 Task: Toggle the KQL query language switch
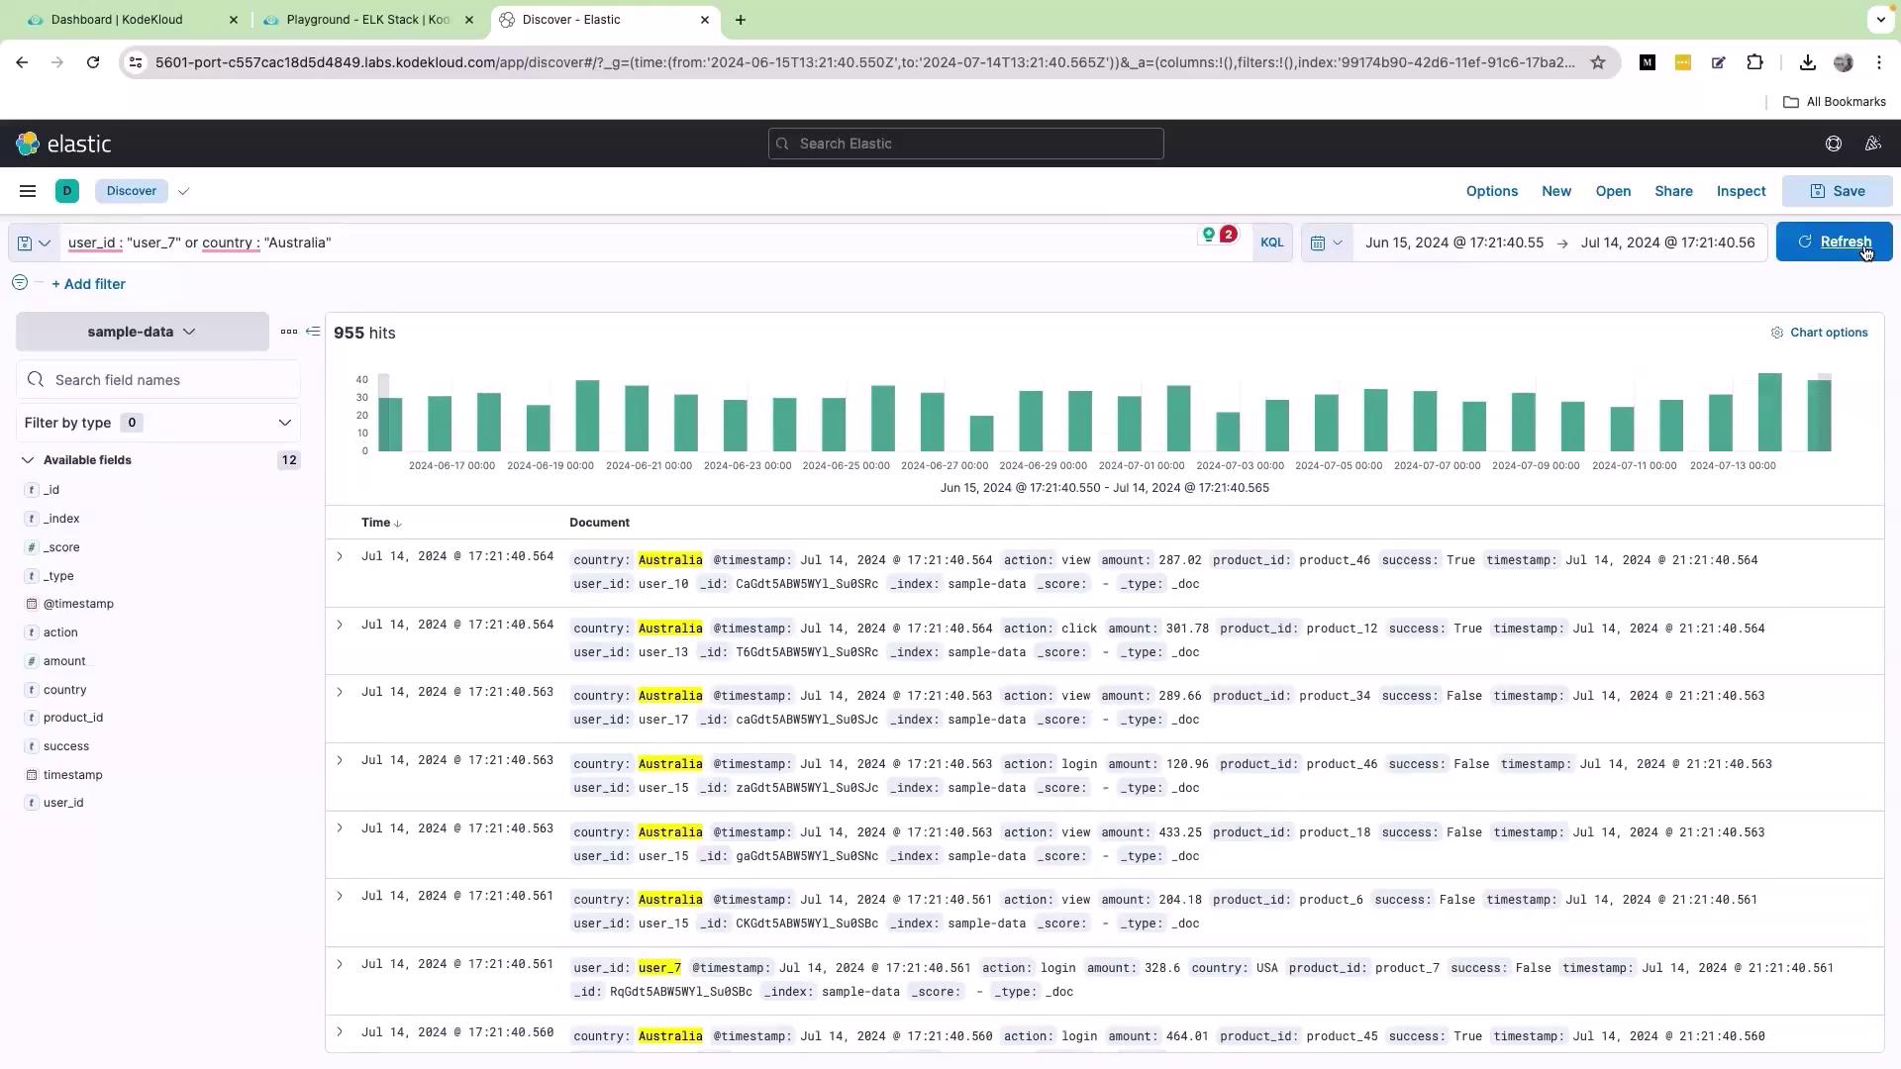coord(1271,243)
